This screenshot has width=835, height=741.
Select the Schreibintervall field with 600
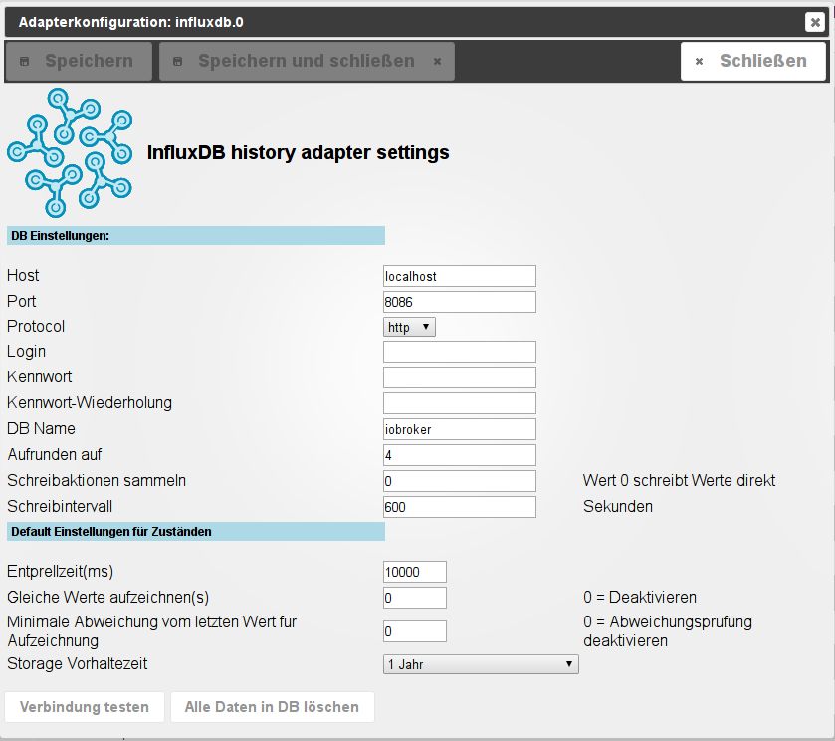pos(460,507)
